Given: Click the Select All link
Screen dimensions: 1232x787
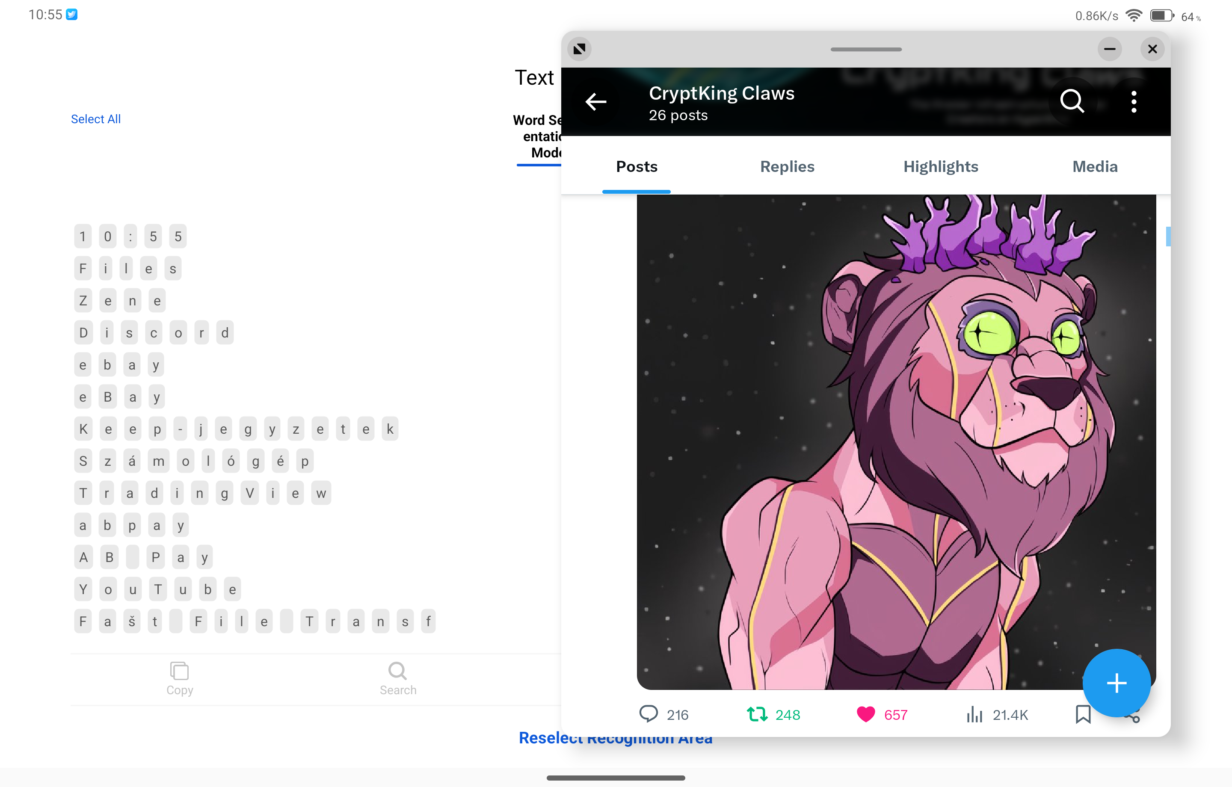Looking at the screenshot, I should tap(96, 119).
